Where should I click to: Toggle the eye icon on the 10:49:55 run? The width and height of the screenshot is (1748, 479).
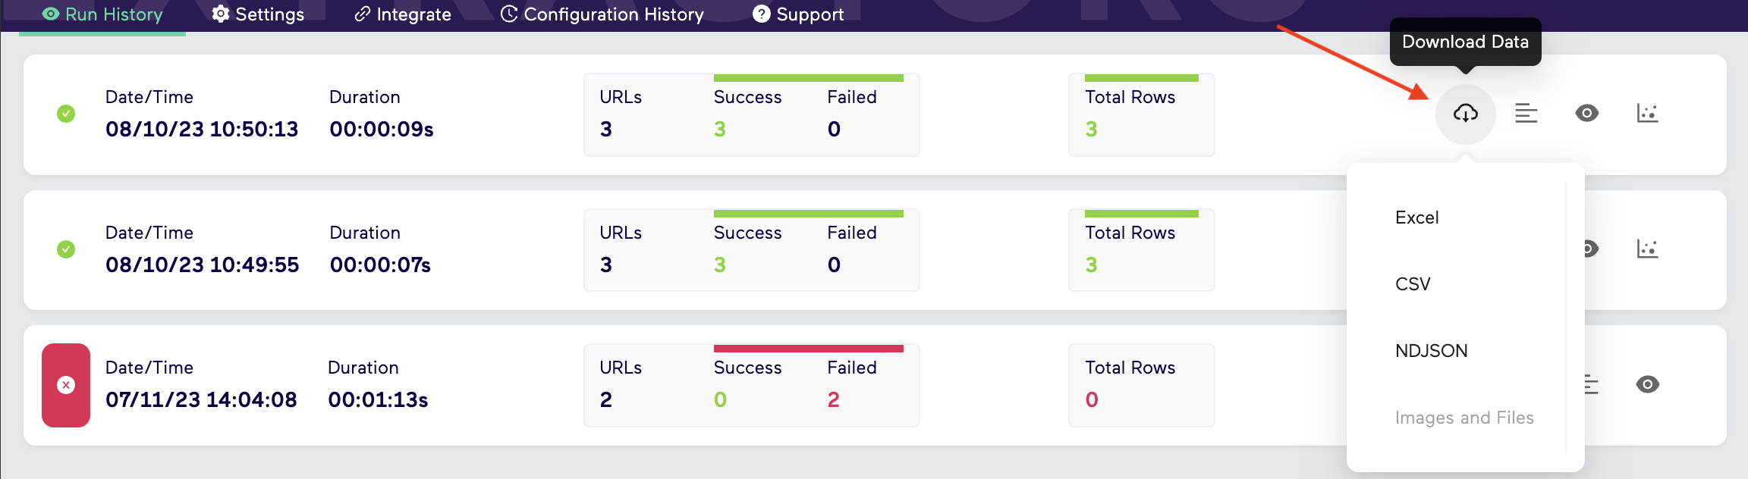(x=1587, y=249)
